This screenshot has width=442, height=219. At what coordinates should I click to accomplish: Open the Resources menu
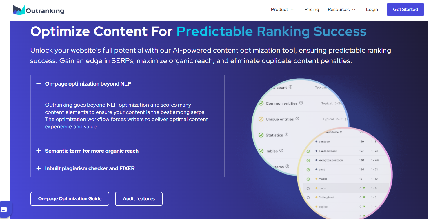click(341, 9)
